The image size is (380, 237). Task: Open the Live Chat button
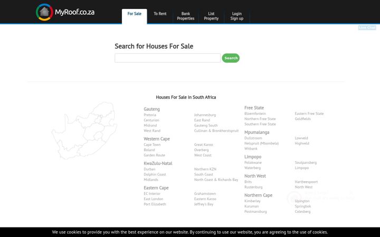click(367, 27)
